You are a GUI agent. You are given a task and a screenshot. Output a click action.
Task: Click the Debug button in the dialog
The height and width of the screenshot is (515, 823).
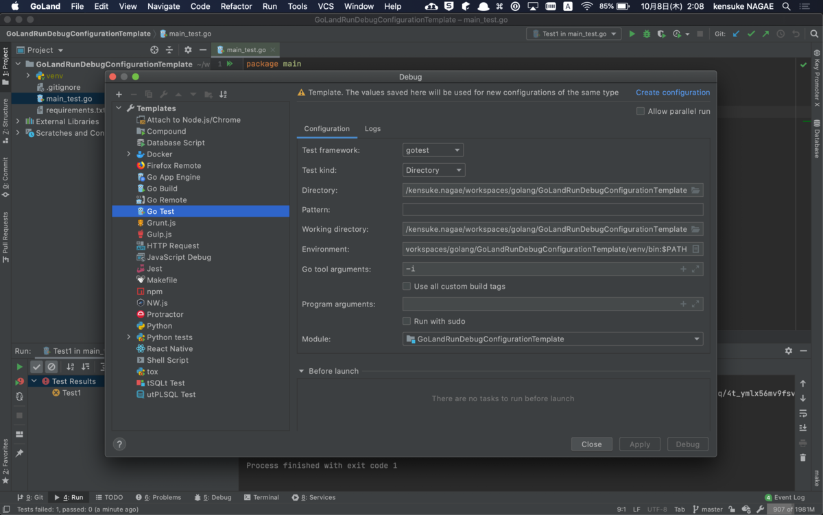tap(688, 444)
